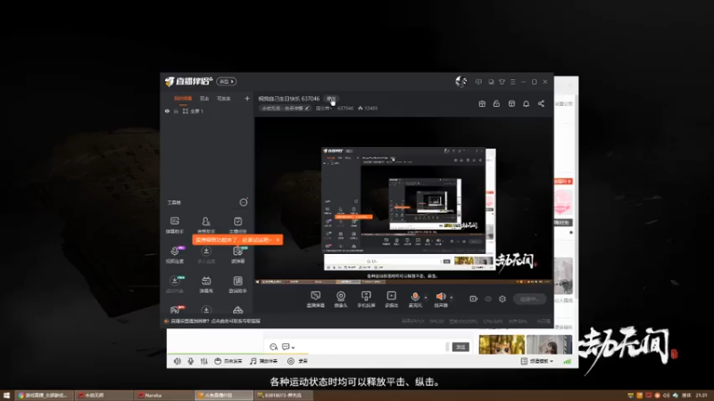Toggle the preview eye icon near settings
714x401 pixels.
[x=488, y=299]
